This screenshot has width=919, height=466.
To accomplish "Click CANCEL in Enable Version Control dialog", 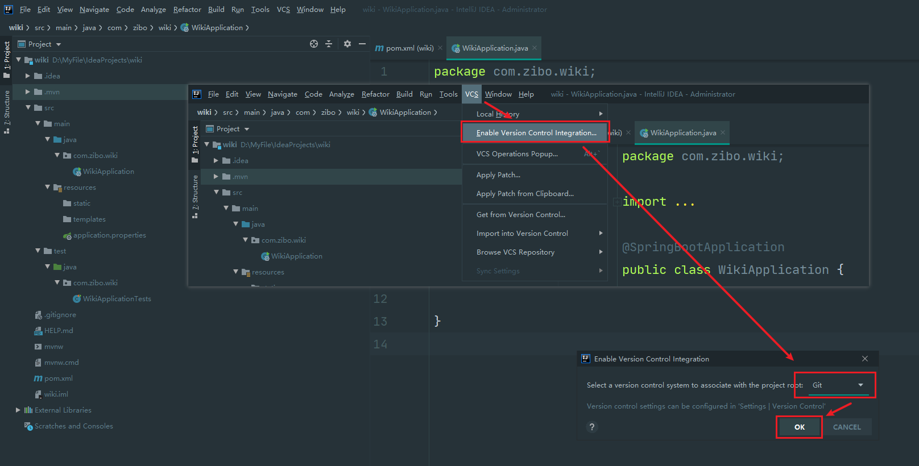I will click(847, 427).
